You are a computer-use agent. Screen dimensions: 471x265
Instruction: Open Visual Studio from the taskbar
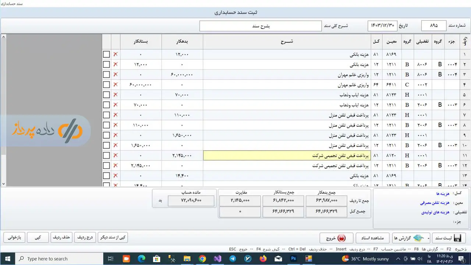tap(217, 259)
